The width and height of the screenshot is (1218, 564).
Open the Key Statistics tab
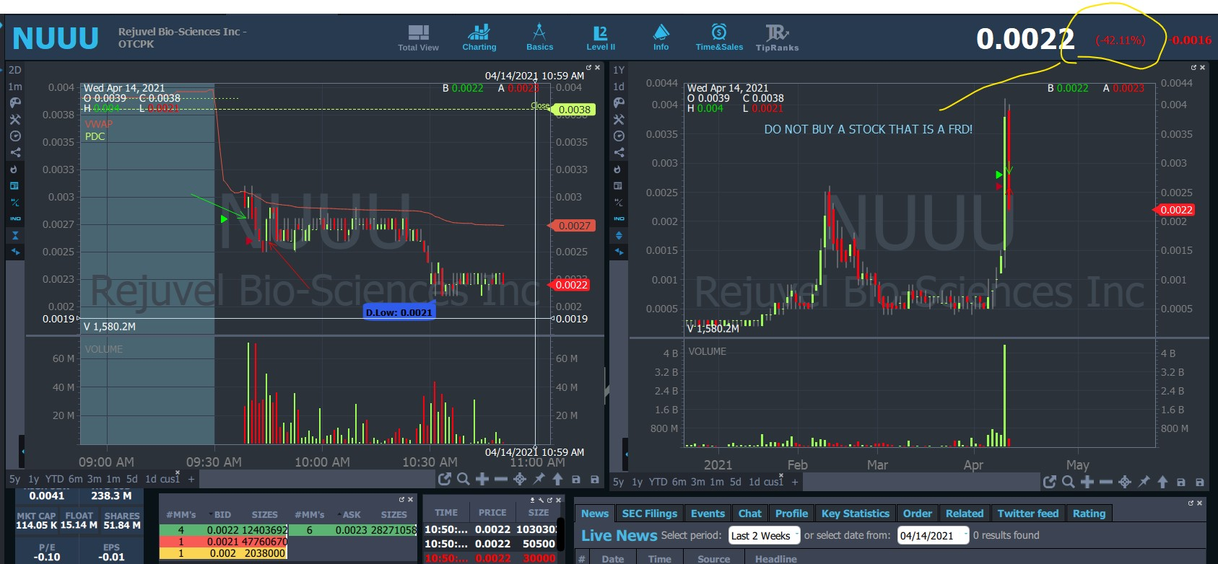856,514
